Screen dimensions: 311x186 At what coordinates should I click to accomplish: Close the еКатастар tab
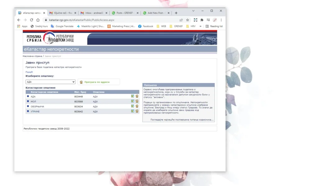(44, 13)
